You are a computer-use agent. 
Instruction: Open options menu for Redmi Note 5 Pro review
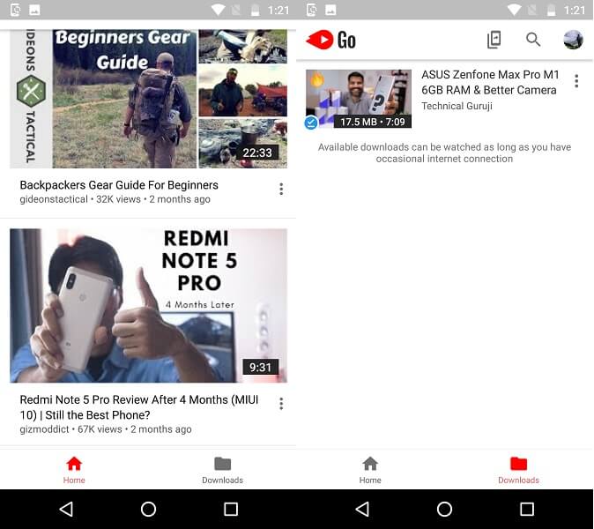coord(281,404)
